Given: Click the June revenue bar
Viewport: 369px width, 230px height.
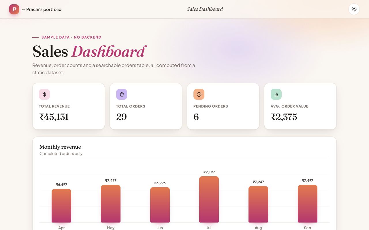Looking at the screenshot, I should tap(160, 205).
